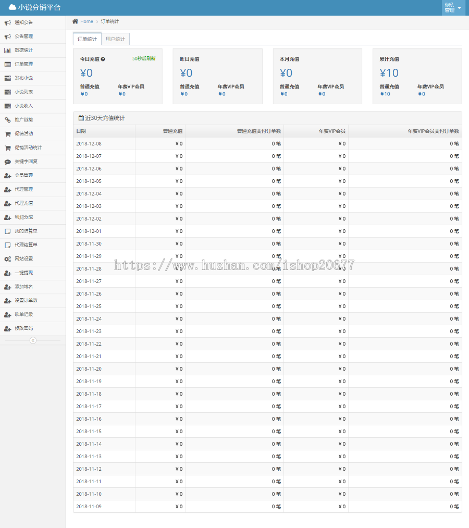Open the admin user dropdown in header
This screenshot has width=469, height=528.
point(453,7)
